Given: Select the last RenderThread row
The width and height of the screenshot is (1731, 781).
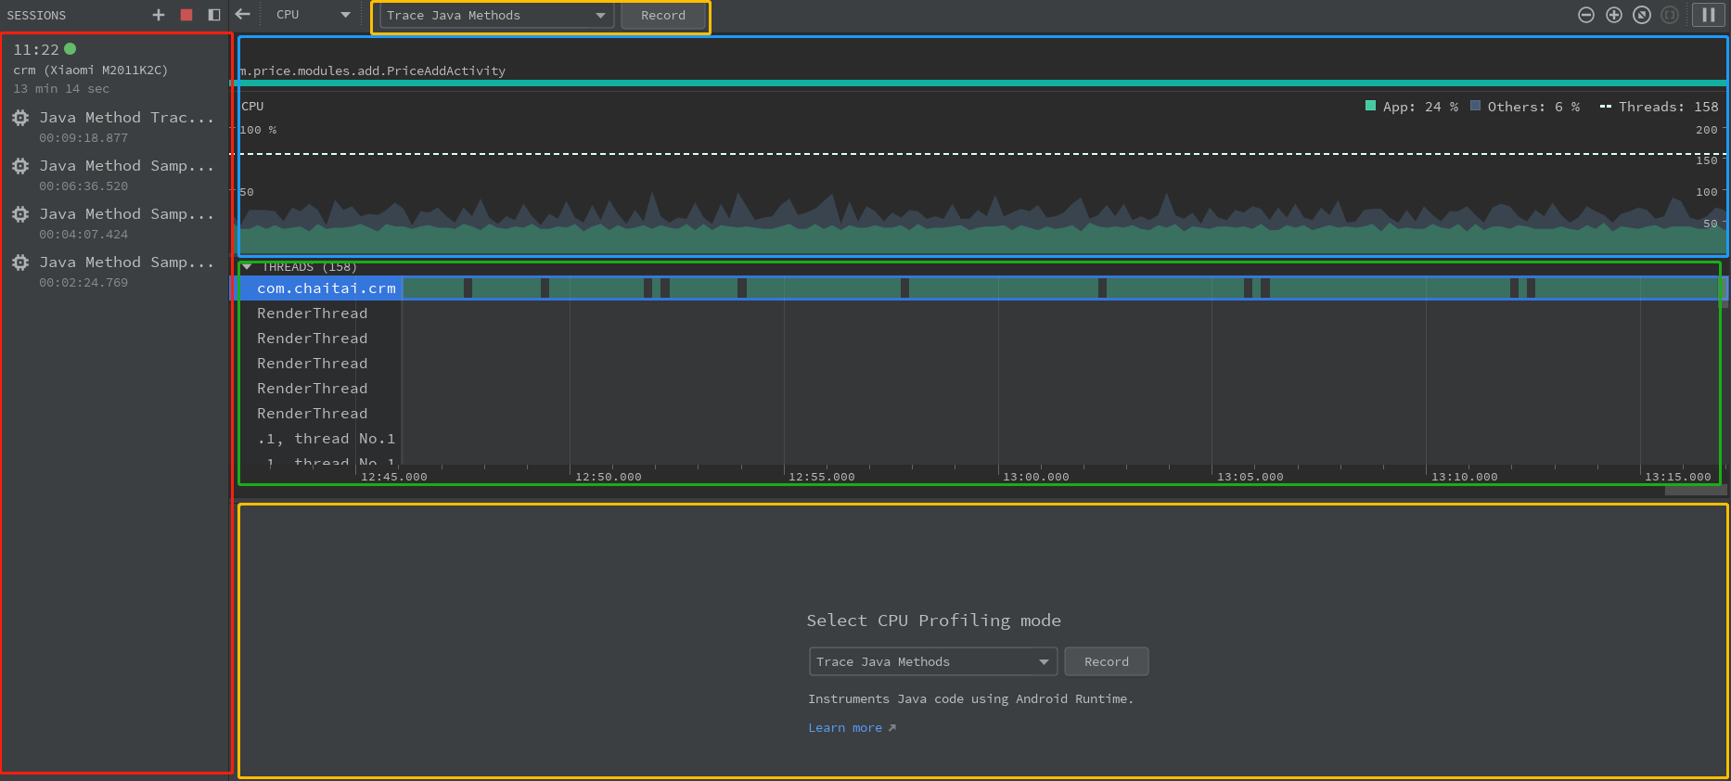Looking at the screenshot, I should pos(313,414).
